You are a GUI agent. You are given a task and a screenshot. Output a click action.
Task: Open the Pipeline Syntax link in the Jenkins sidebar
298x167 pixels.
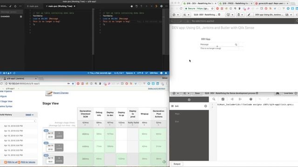pos(6,106)
